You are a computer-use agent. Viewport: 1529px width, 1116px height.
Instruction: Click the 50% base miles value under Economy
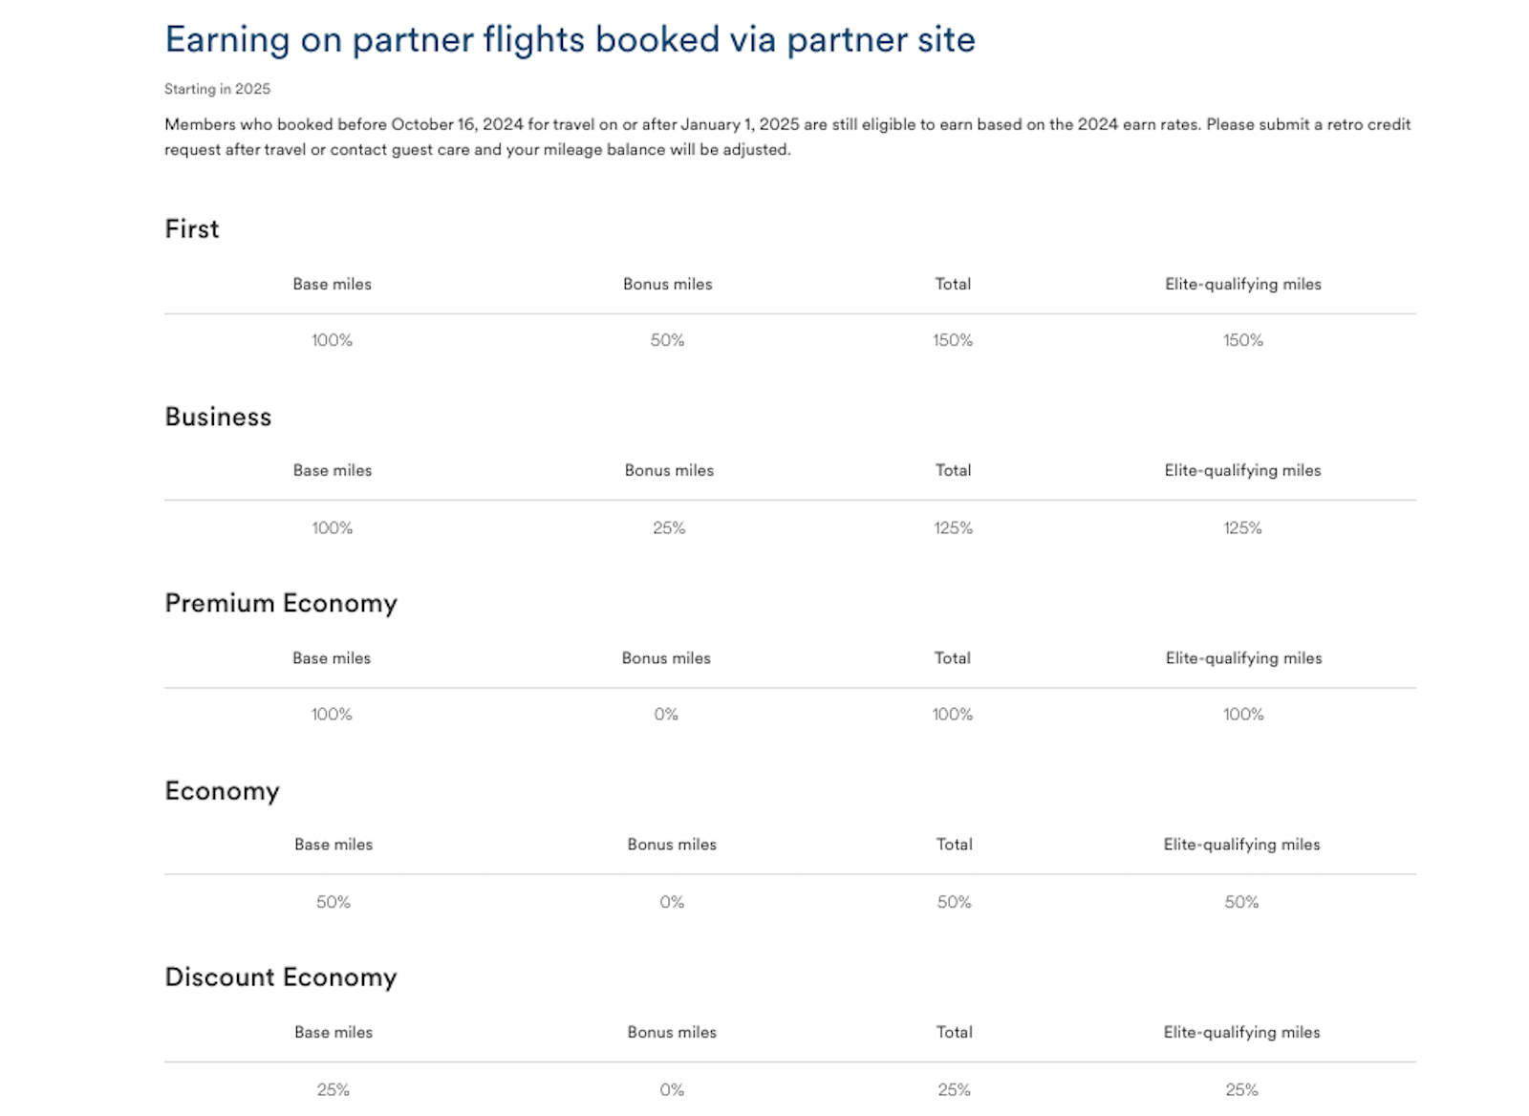(x=333, y=902)
